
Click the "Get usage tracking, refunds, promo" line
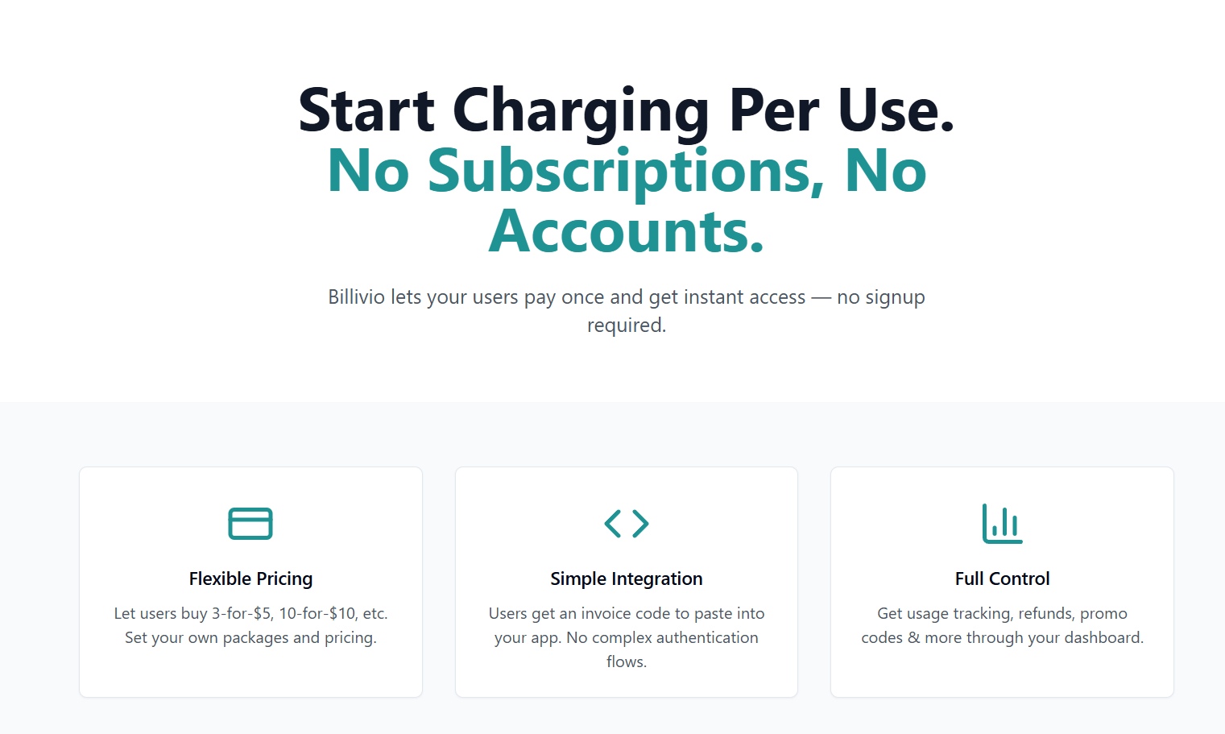[x=1002, y=613]
